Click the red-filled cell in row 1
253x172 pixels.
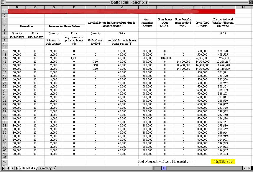pyautogui.click(x=121, y=11)
